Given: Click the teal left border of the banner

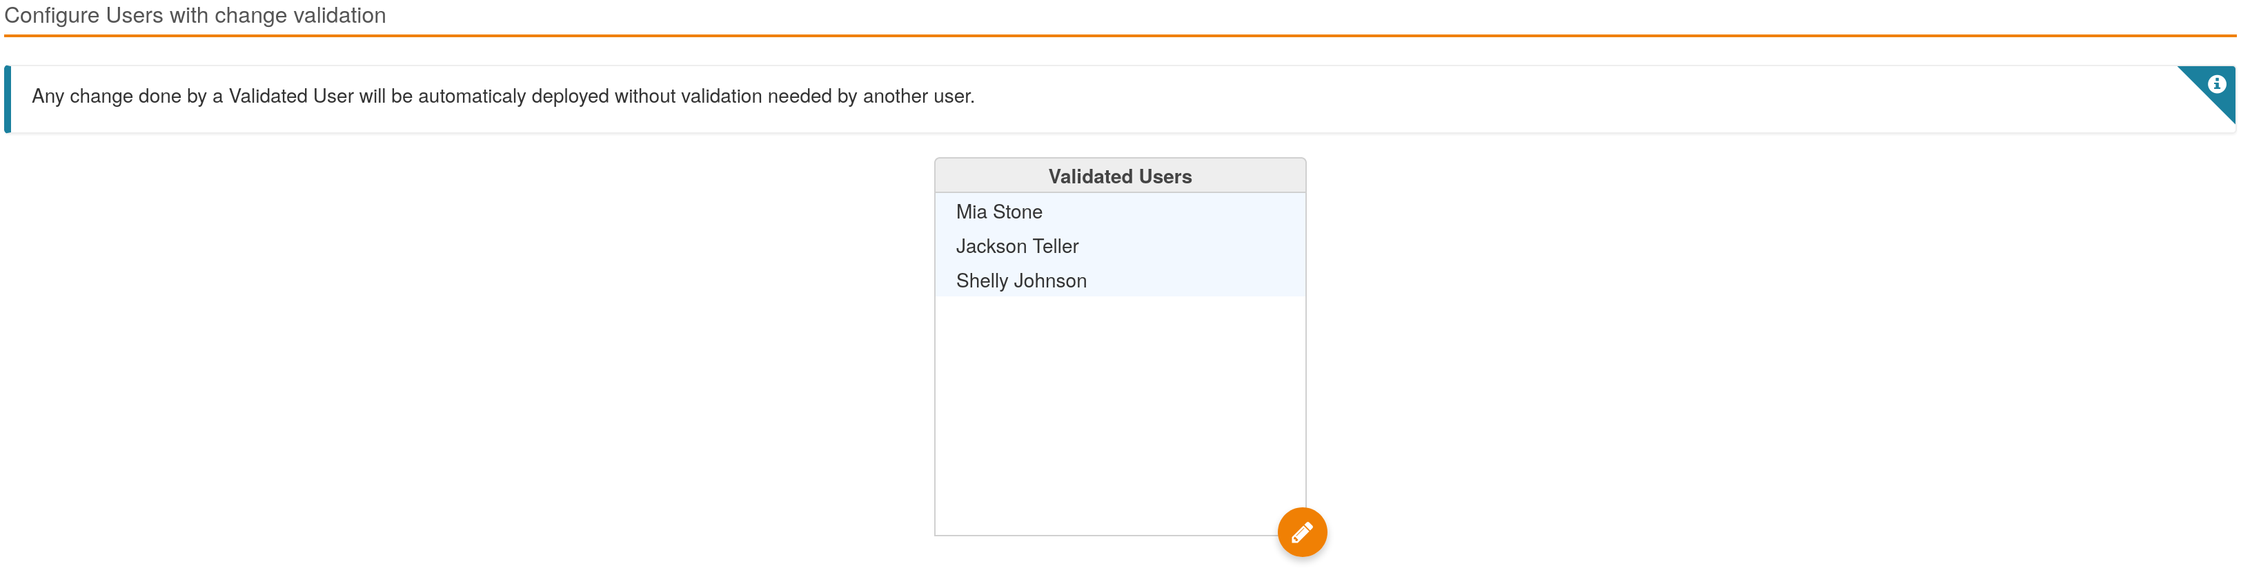Looking at the screenshot, I should pos(8,99).
